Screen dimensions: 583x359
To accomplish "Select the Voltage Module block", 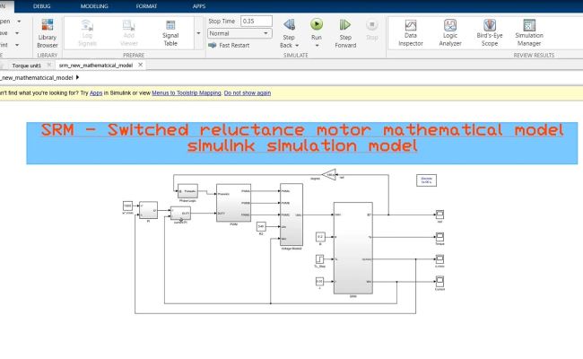I will (291, 215).
